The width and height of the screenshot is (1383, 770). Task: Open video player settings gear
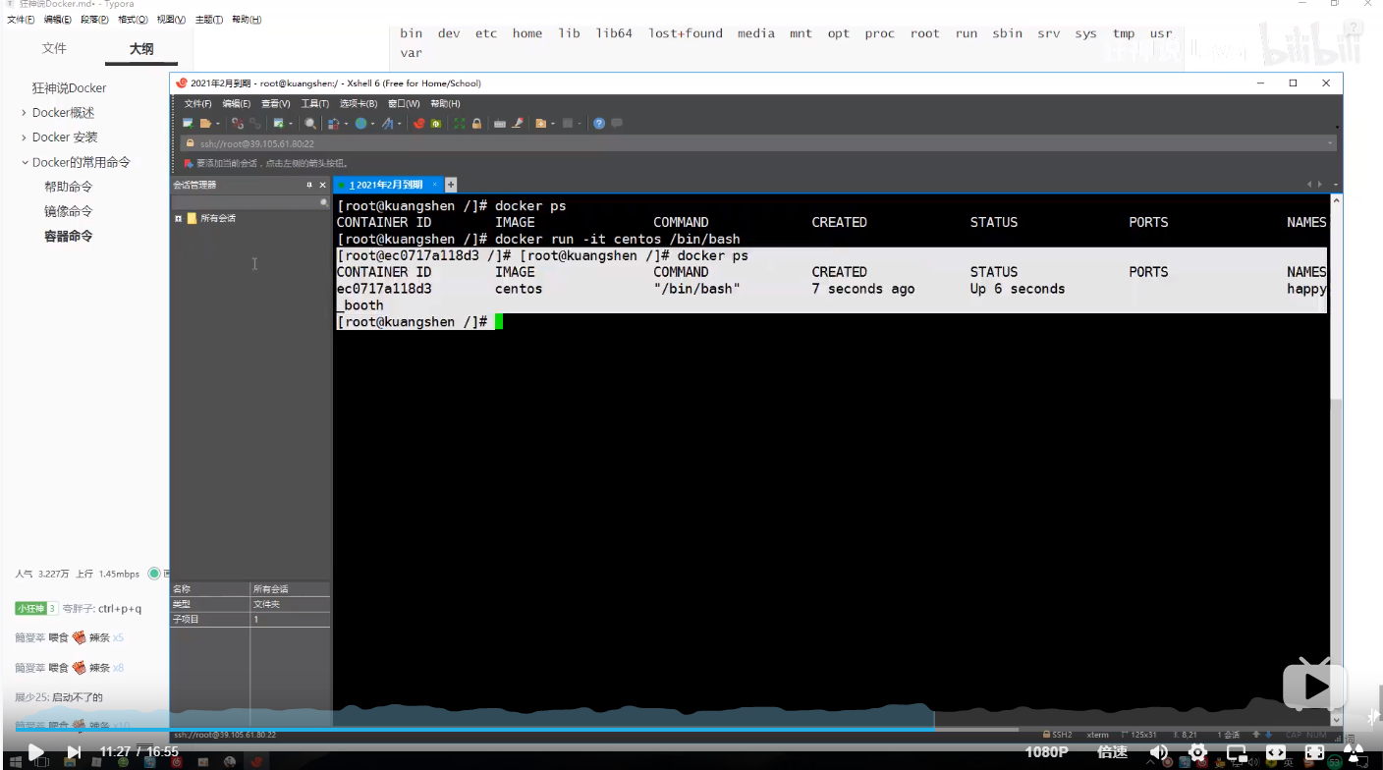click(1197, 752)
